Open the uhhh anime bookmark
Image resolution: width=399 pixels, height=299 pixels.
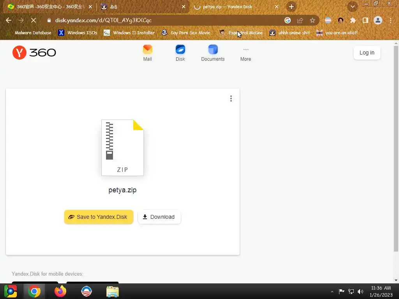click(x=290, y=33)
